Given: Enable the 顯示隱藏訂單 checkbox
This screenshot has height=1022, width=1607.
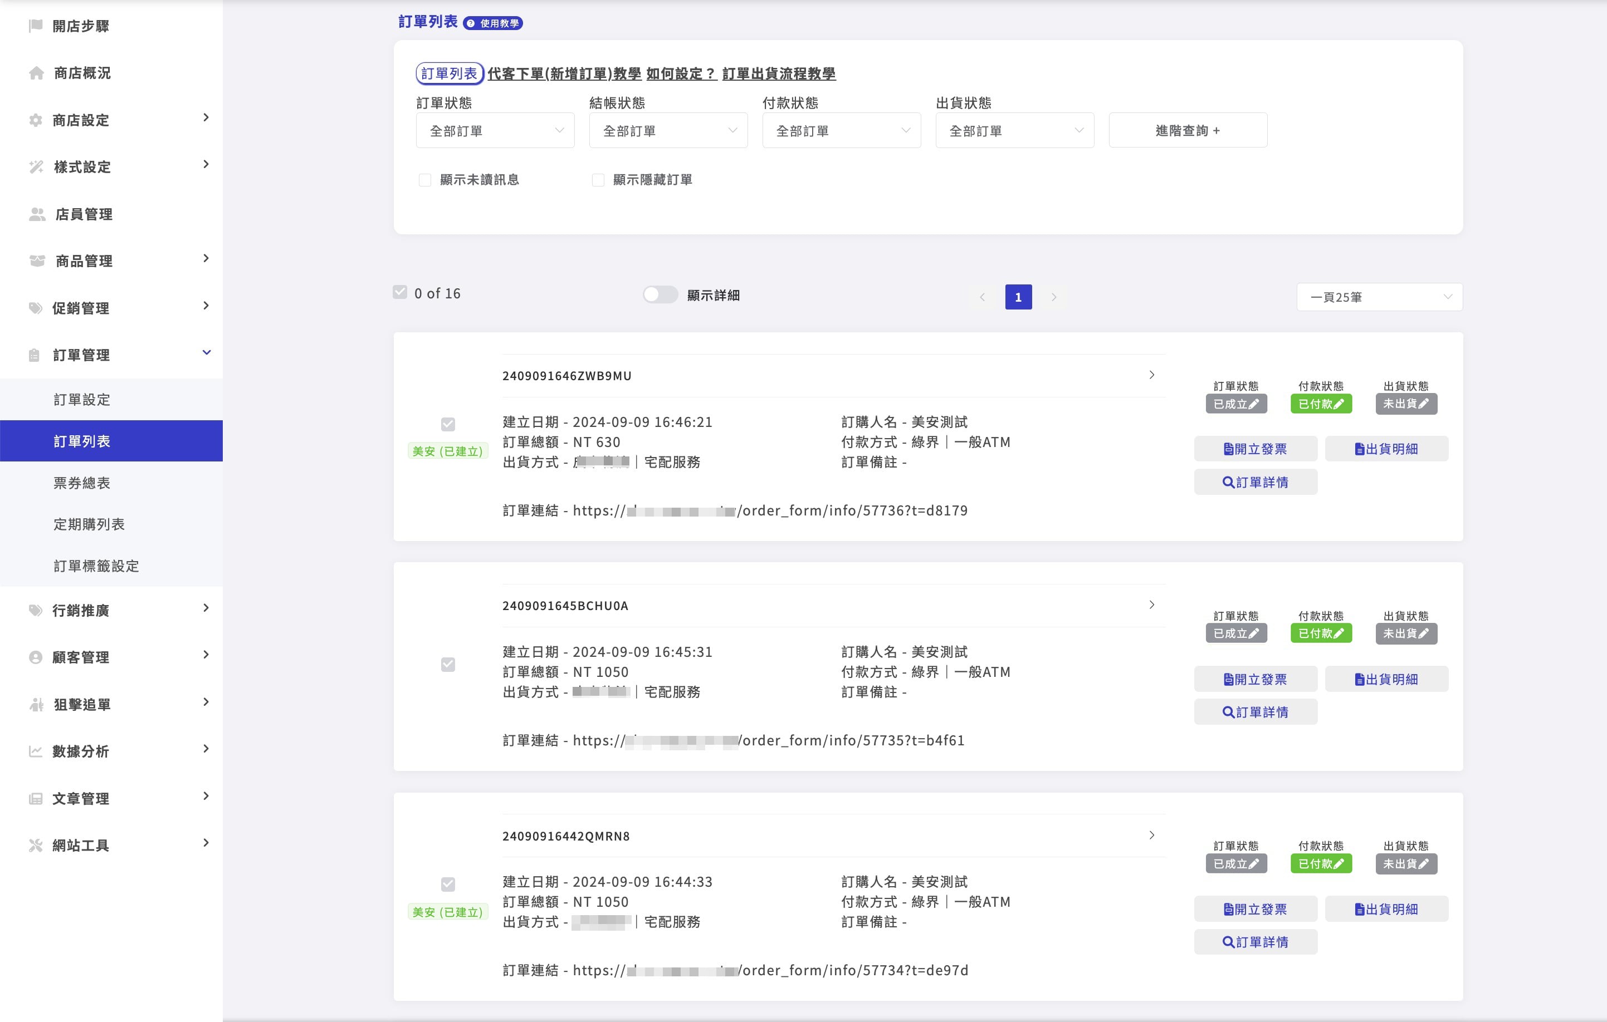Looking at the screenshot, I should coord(598,180).
